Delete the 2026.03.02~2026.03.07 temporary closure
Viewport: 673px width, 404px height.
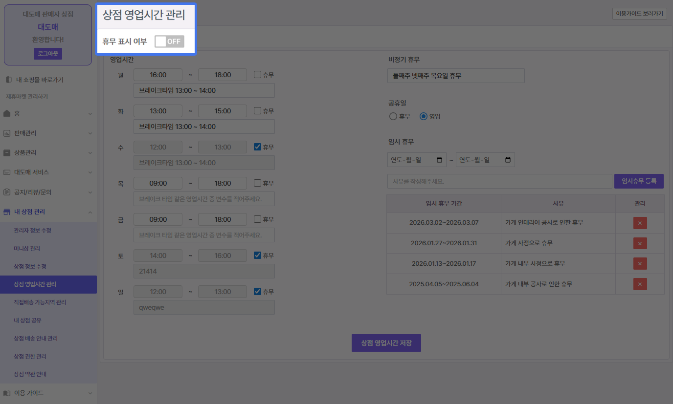[x=640, y=223]
